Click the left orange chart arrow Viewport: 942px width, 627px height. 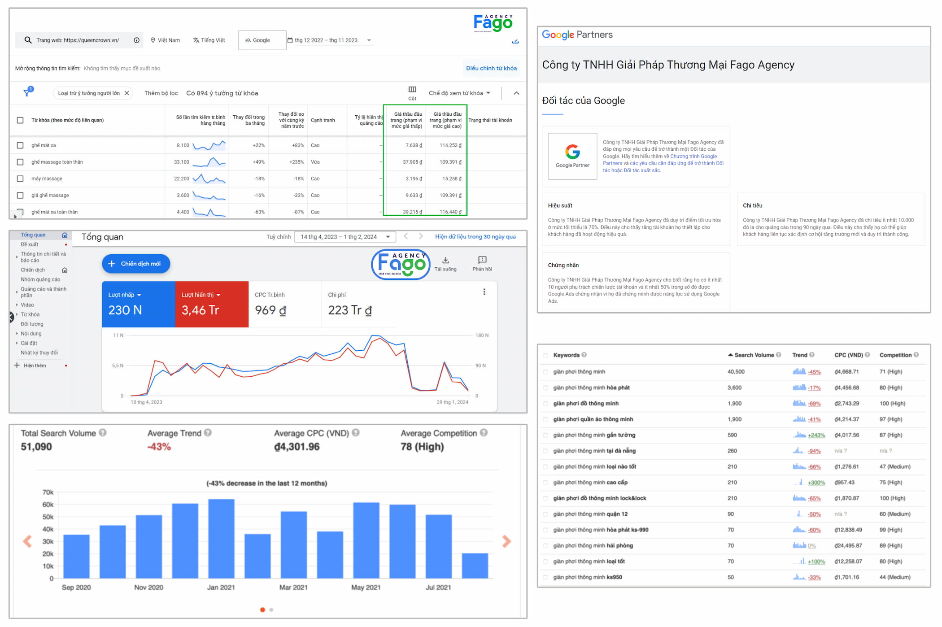tap(27, 541)
